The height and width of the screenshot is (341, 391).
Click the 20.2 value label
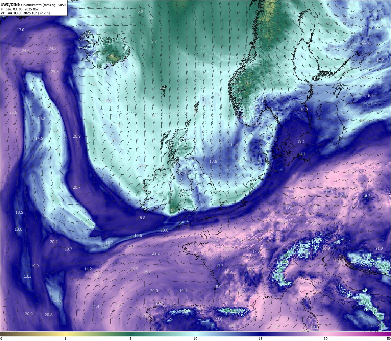coord(54,242)
